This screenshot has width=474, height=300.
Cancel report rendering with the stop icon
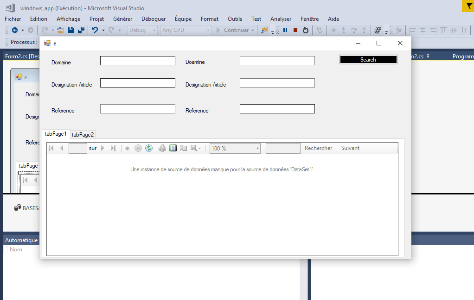(x=138, y=148)
